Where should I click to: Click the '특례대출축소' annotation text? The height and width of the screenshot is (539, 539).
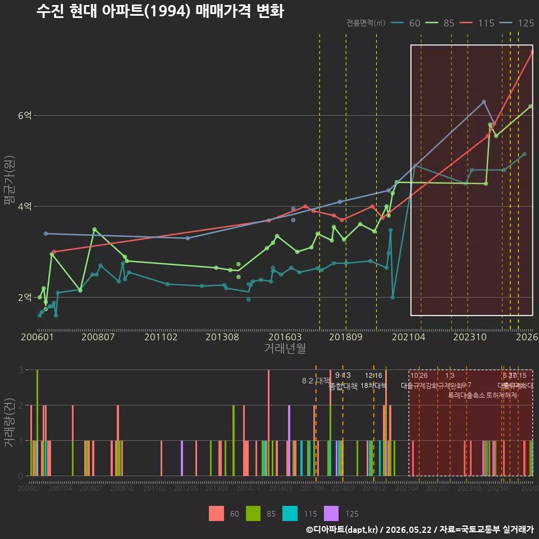click(x=467, y=395)
